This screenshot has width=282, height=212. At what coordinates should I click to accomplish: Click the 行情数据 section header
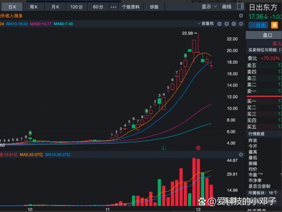point(256,134)
